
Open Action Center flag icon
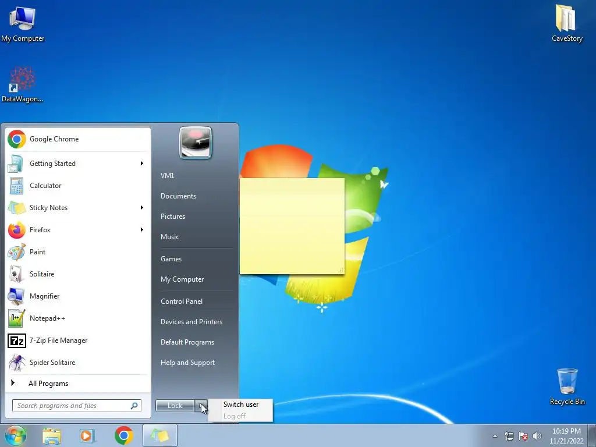click(523, 436)
